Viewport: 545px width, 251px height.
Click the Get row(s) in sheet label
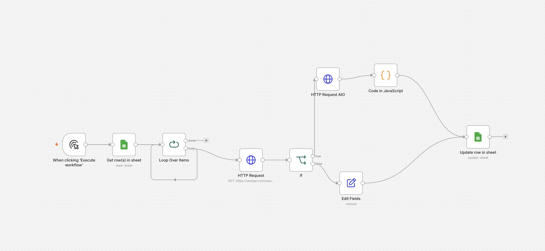124,160
